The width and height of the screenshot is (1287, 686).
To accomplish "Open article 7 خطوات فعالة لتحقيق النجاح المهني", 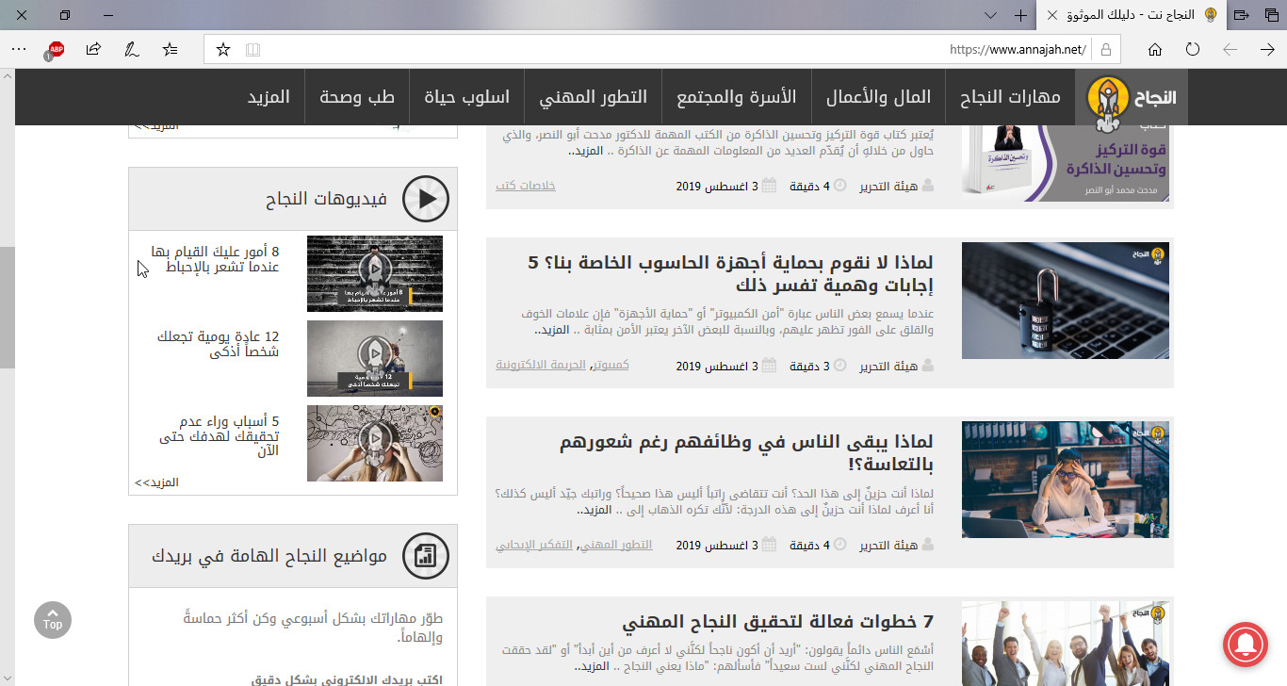I will click(778, 622).
